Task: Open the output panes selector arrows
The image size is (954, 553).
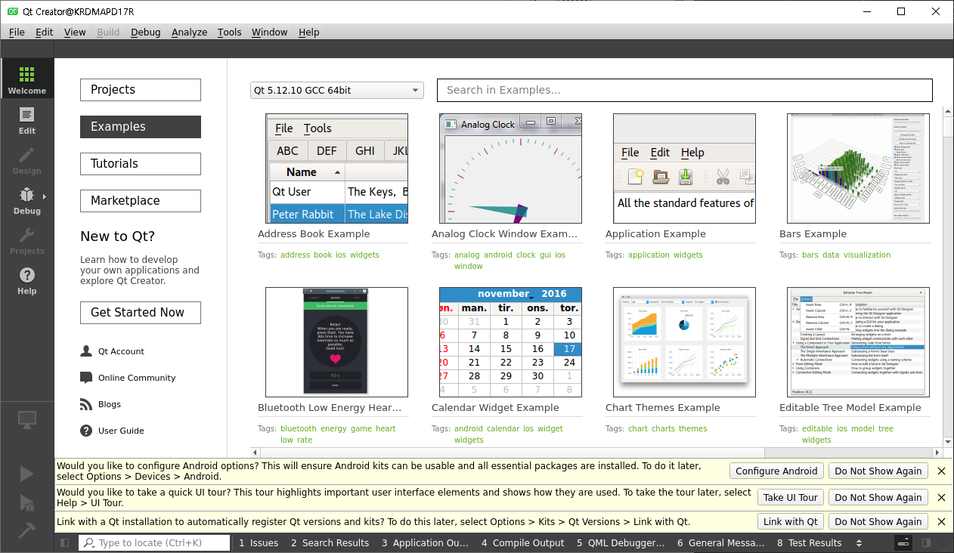Action: [859, 542]
